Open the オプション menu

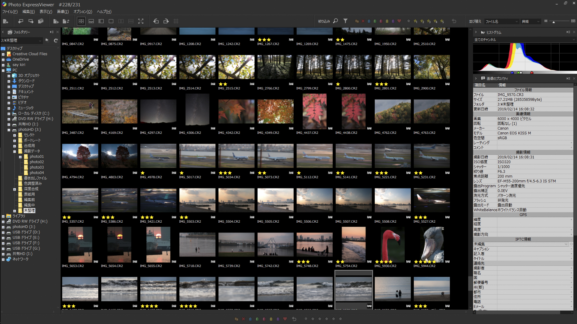pyautogui.click(x=83, y=12)
